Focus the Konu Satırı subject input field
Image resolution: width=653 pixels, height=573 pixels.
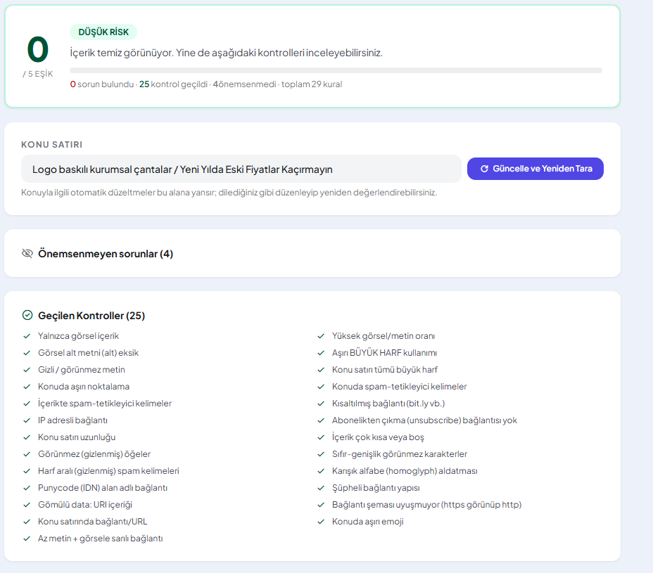[x=241, y=169]
